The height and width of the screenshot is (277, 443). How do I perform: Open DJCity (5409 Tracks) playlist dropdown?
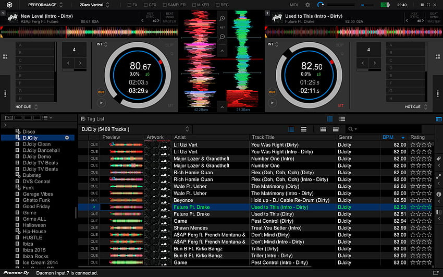tap(136, 129)
